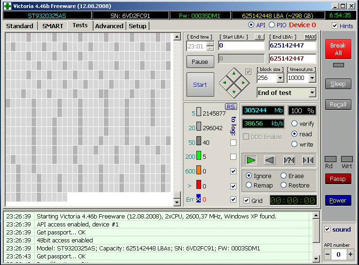Toggle the Grid checkbox
The width and height of the screenshot is (359, 265).
coord(247,201)
